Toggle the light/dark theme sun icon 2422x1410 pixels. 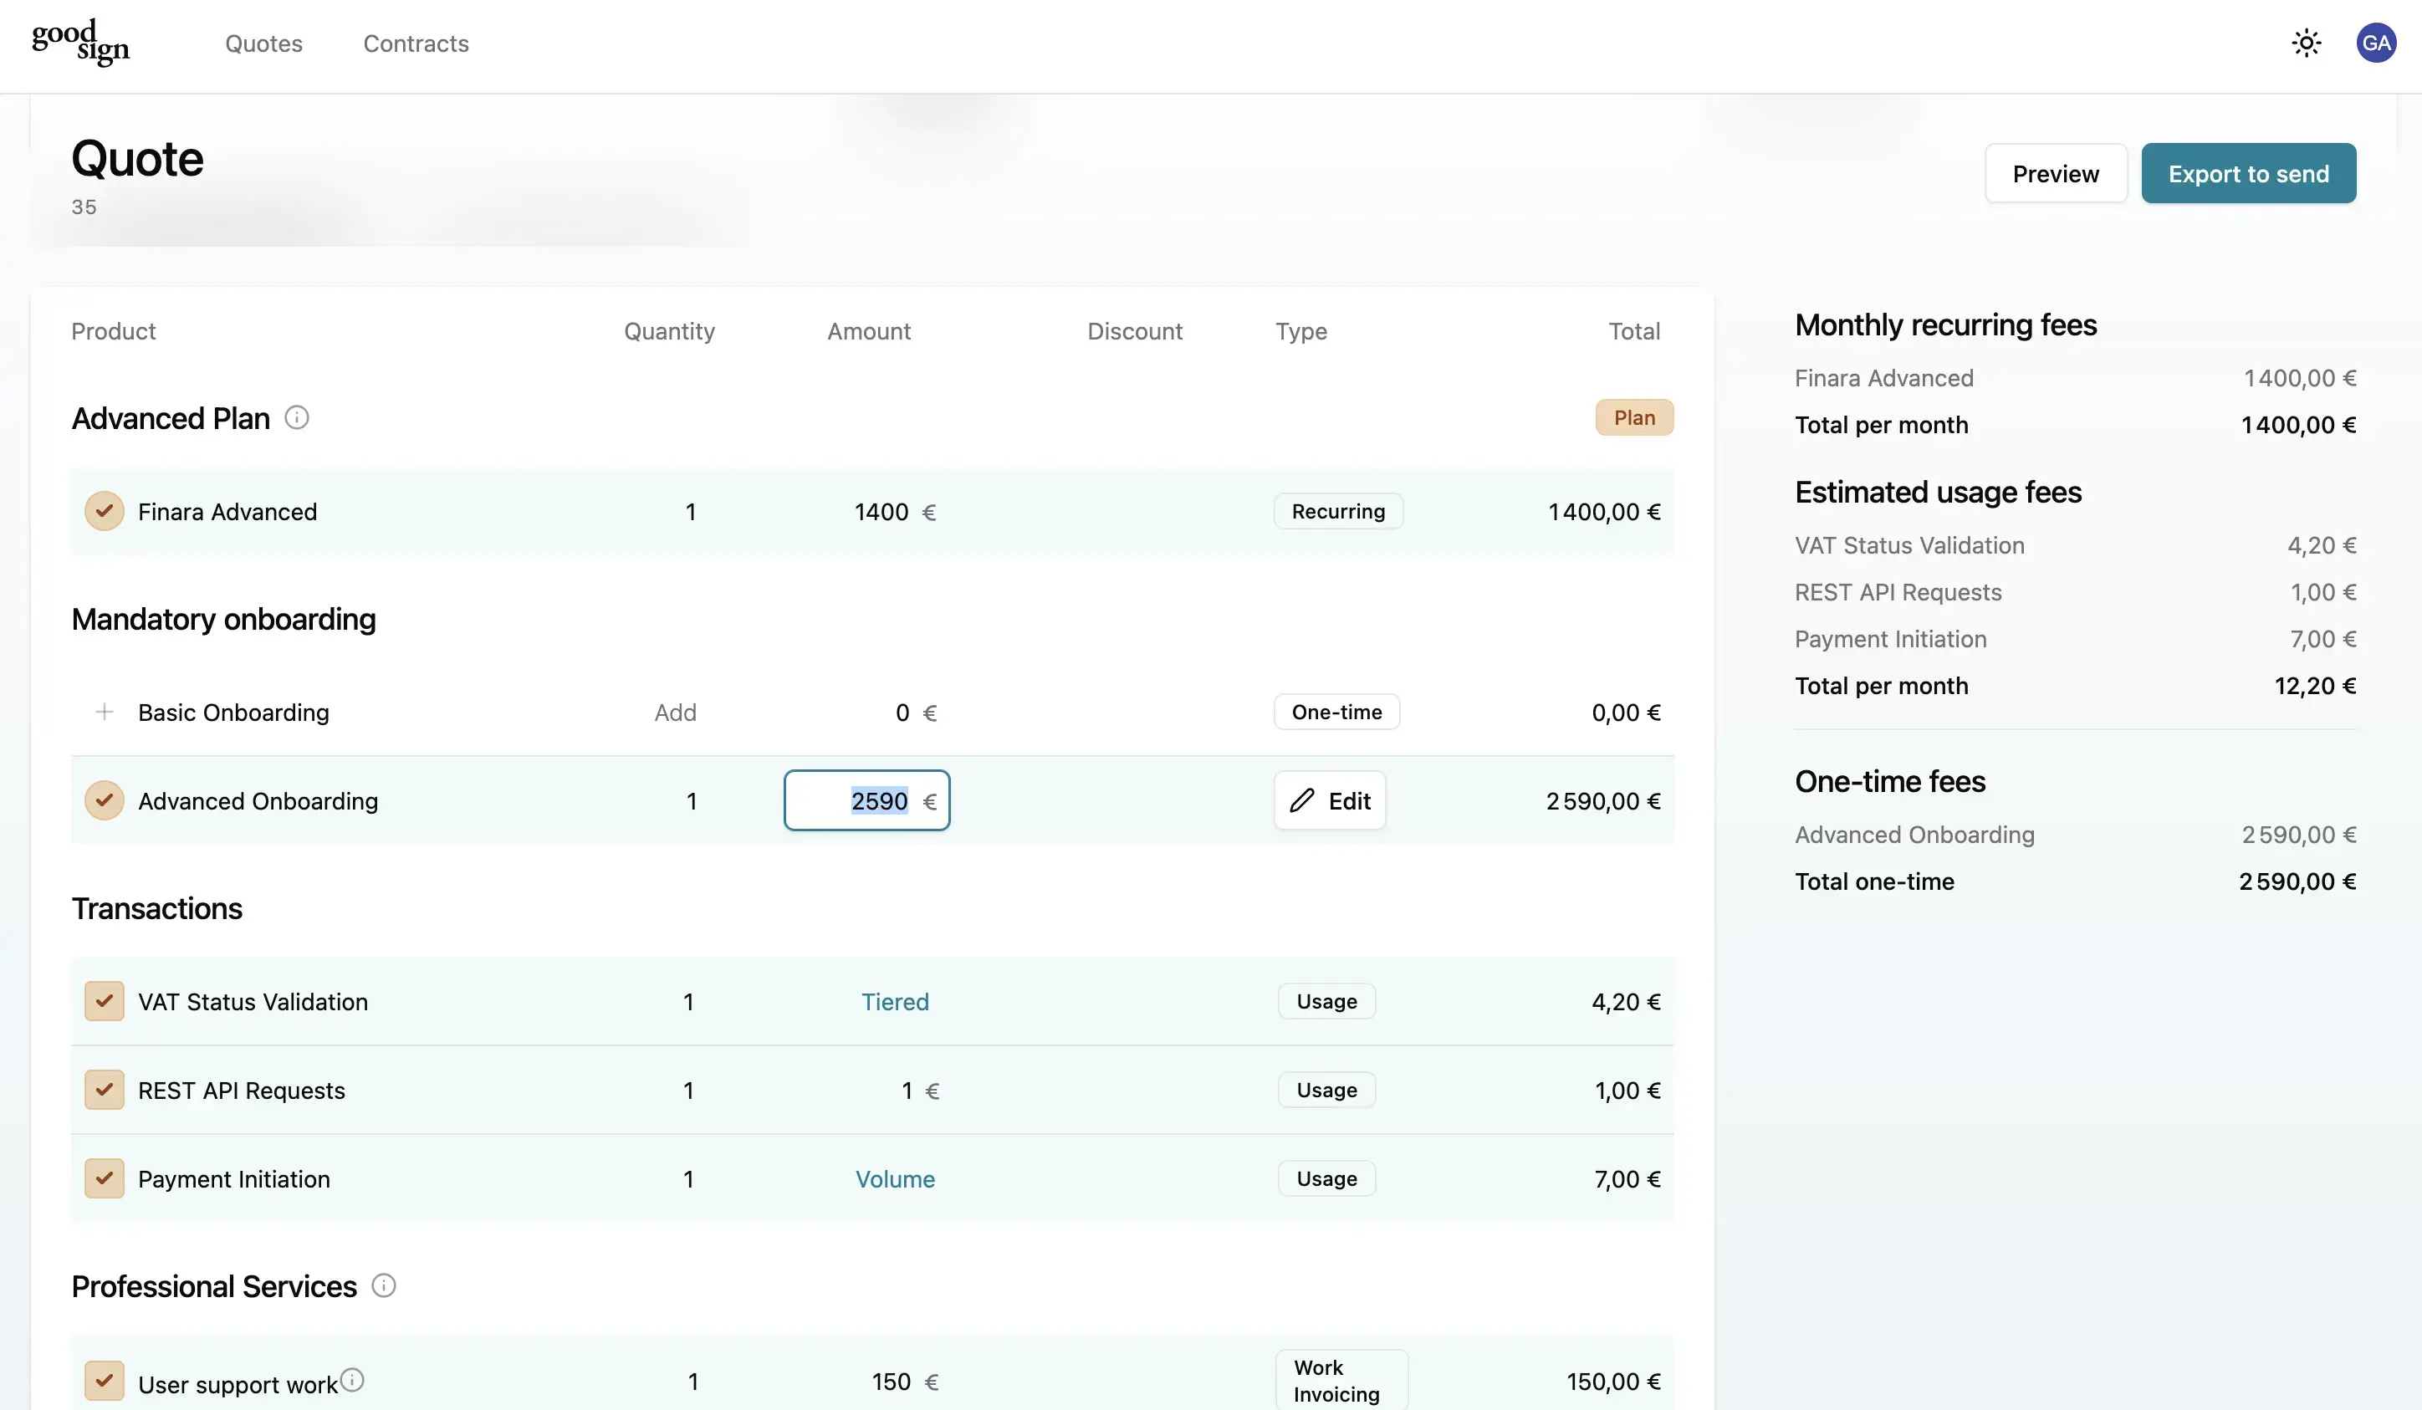coord(2306,43)
